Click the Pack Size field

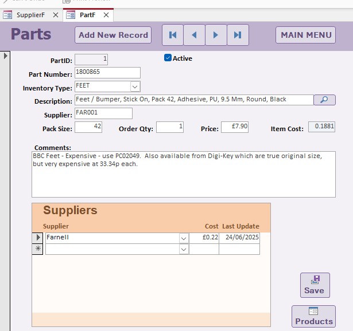click(88, 127)
